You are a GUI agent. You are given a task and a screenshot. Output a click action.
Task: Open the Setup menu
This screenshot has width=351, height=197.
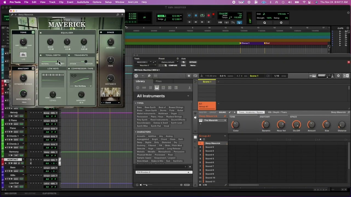tap(108, 2)
